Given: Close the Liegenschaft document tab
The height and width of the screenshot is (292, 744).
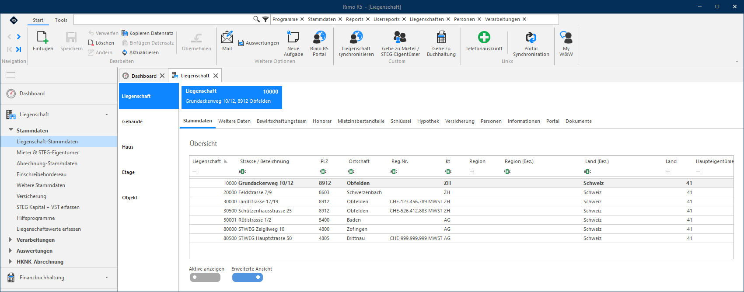Looking at the screenshot, I should 216,76.
